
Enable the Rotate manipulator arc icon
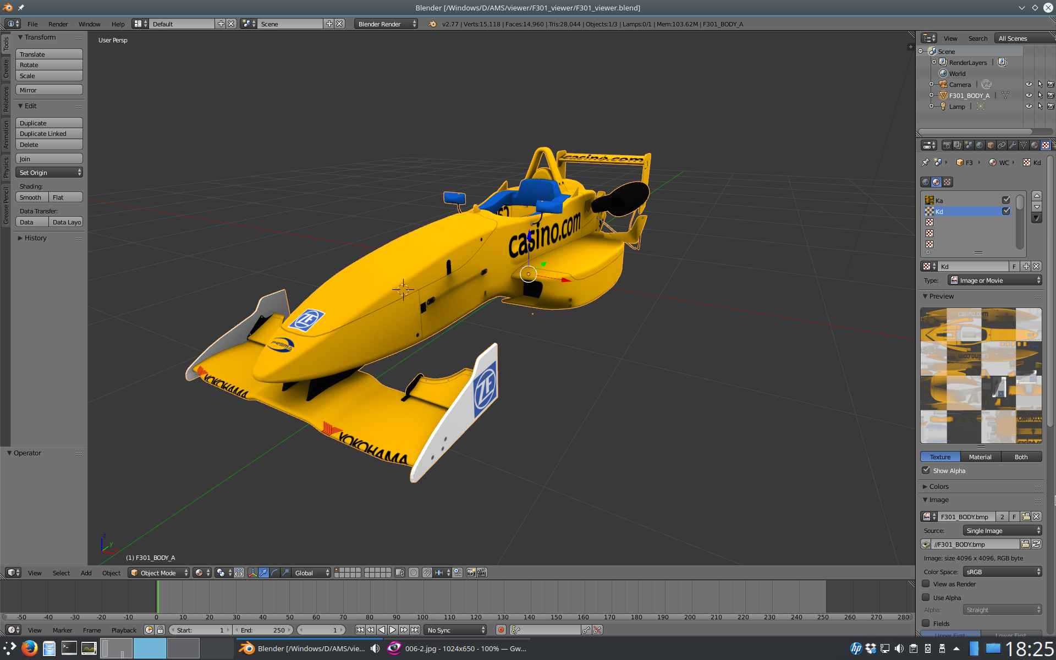click(x=274, y=573)
